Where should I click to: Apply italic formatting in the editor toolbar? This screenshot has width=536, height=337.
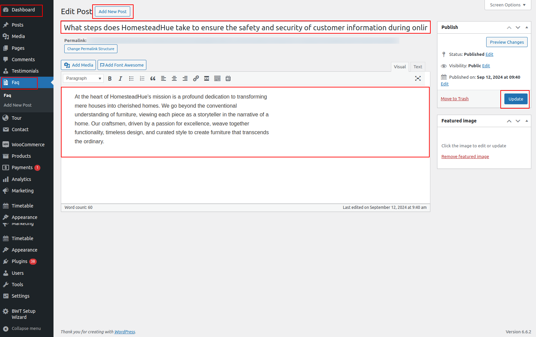pyautogui.click(x=120, y=78)
